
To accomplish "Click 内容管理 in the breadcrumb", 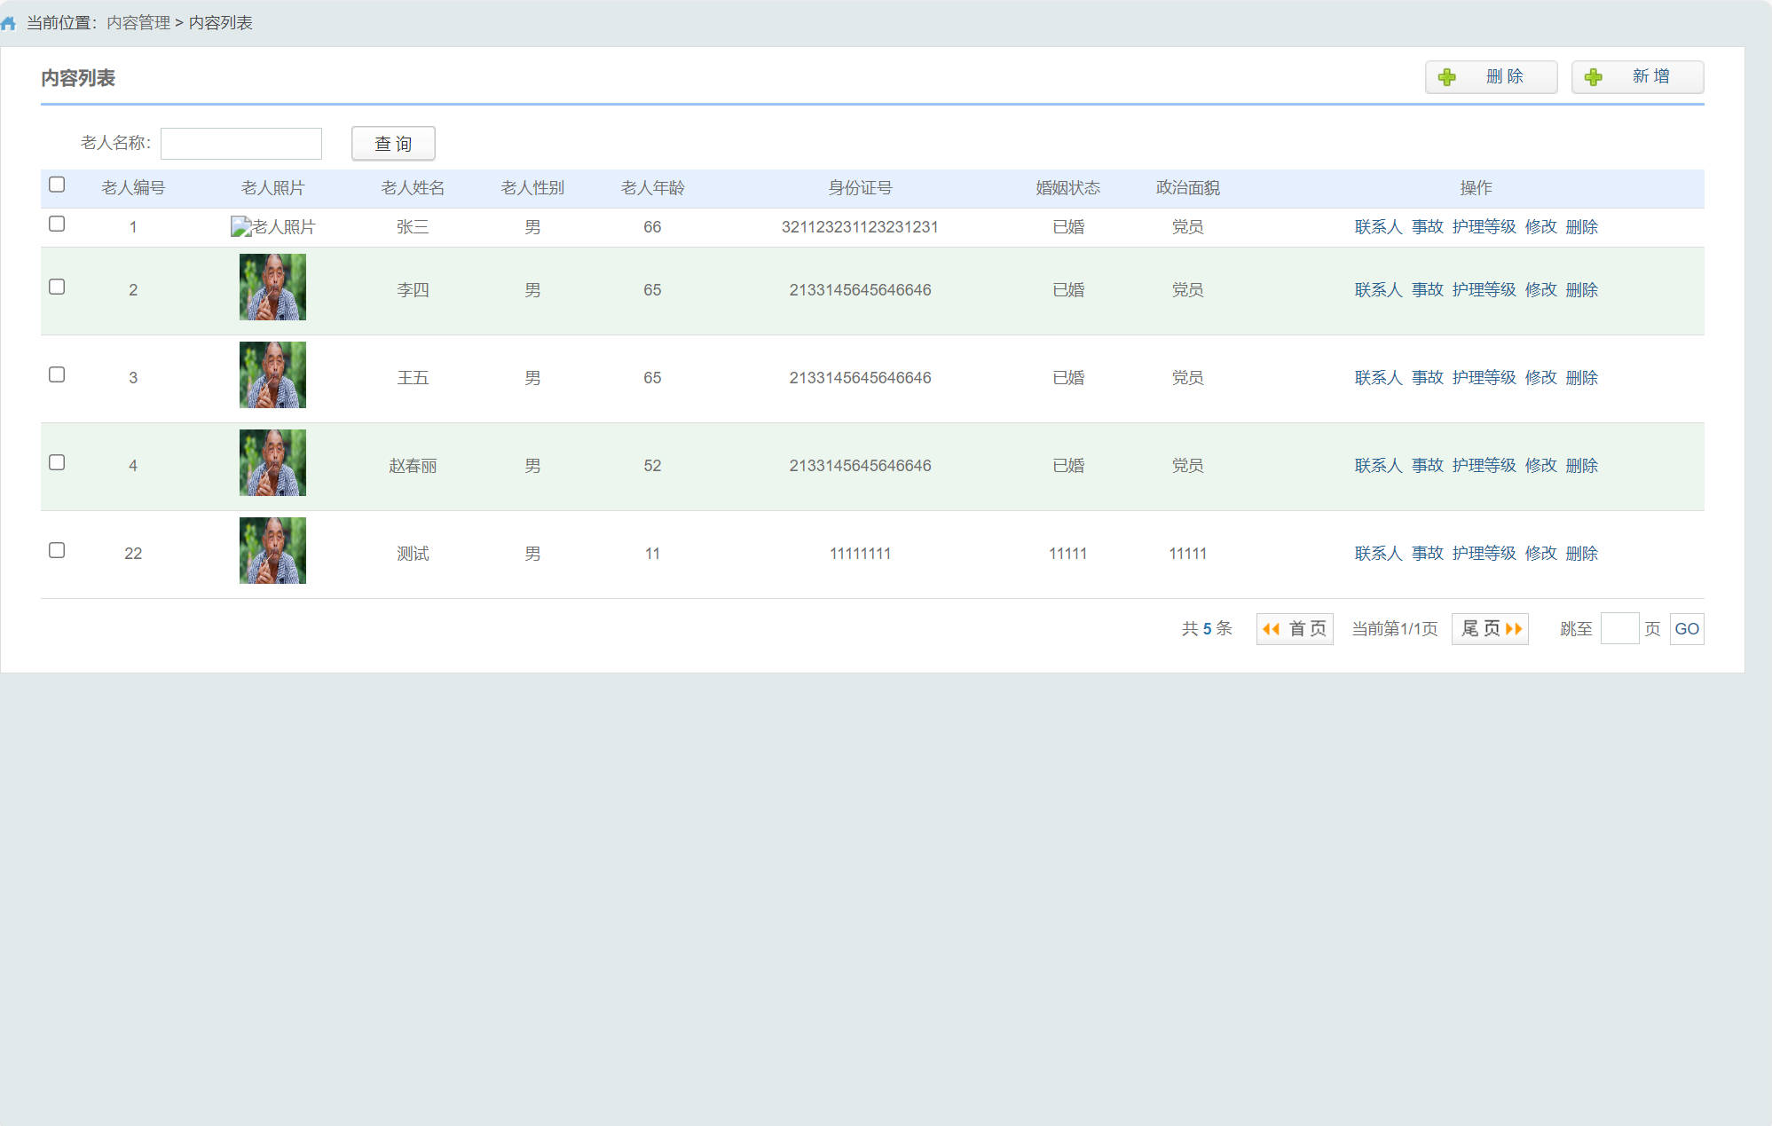I will [x=138, y=23].
